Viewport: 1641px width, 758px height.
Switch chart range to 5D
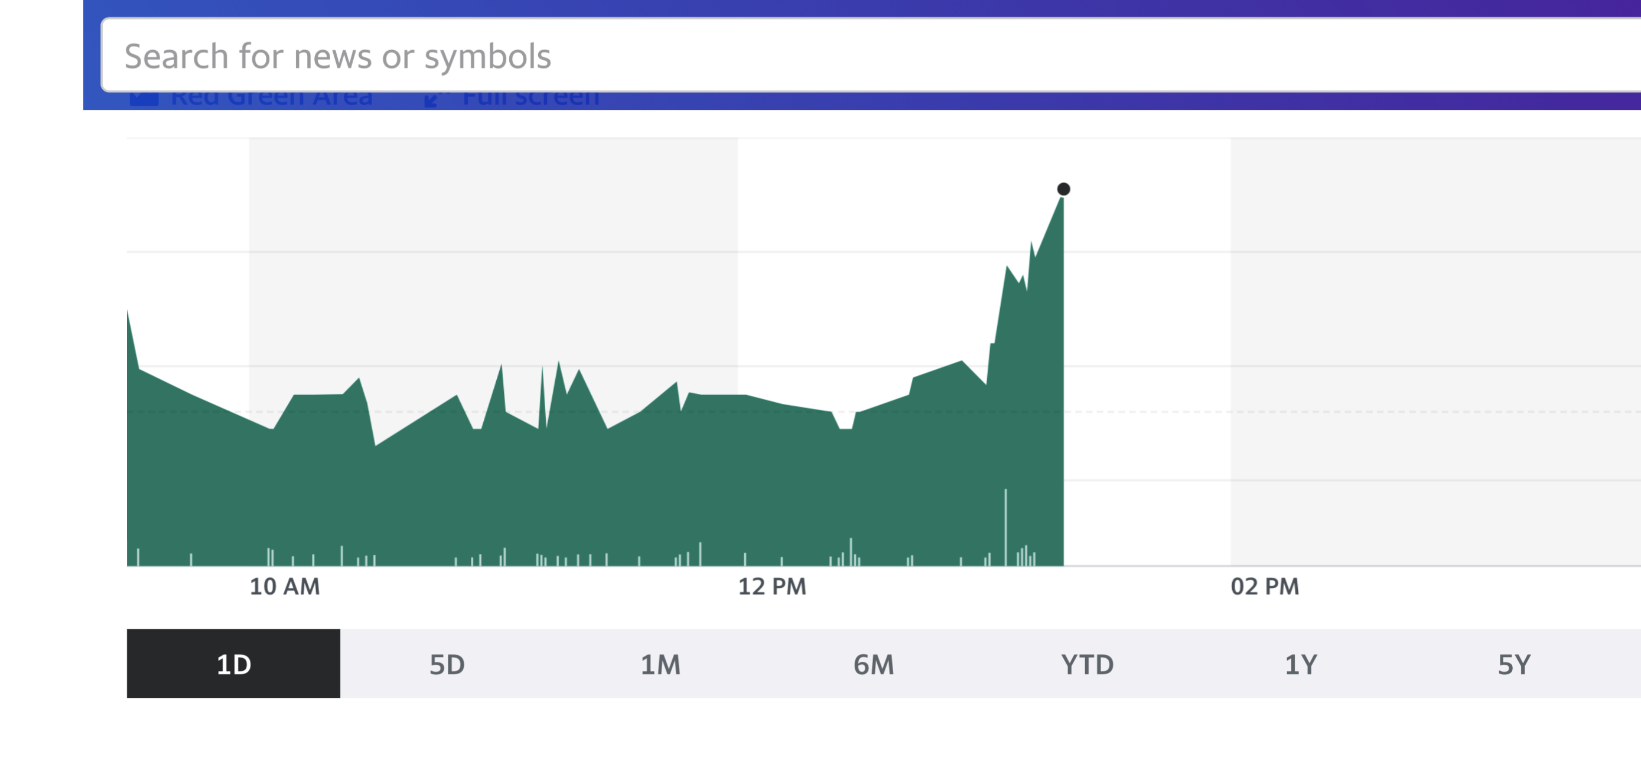[447, 664]
